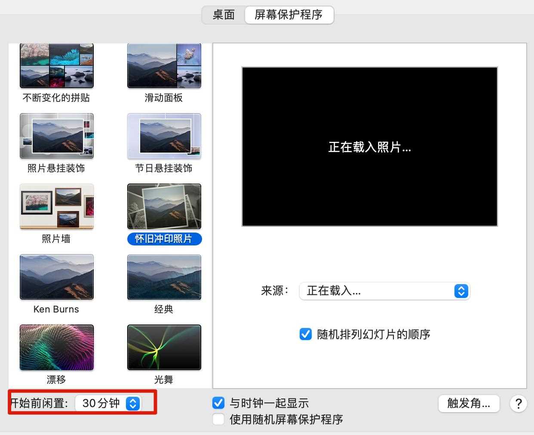Choose the Ken Burns screen saver
The width and height of the screenshot is (534, 435).
coord(56,277)
